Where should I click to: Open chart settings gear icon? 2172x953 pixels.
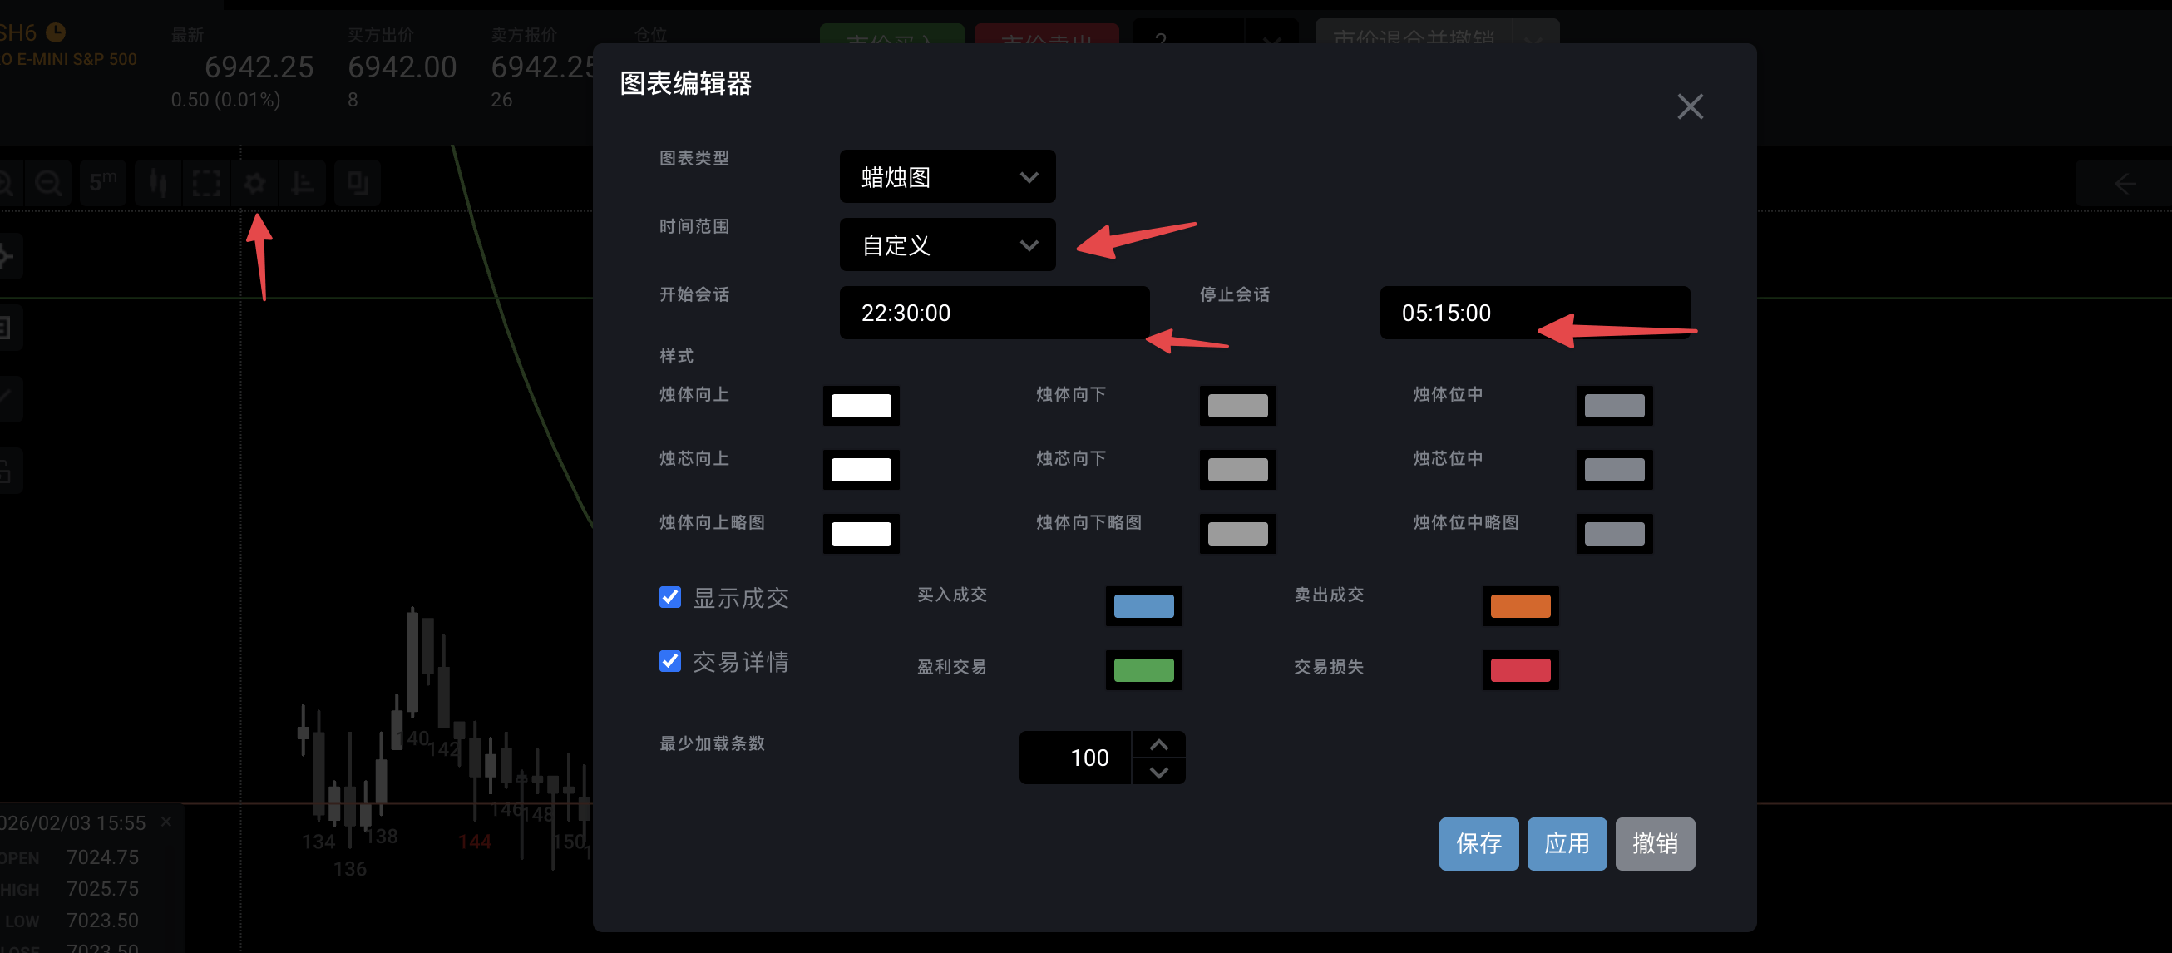(x=254, y=182)
